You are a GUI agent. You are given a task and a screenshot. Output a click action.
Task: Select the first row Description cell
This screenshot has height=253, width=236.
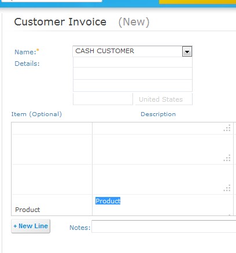pos(163,128)
